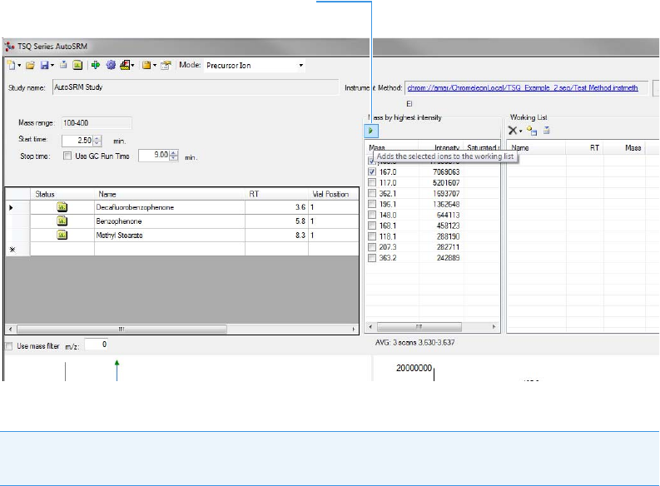Click the Intensity column header
The height and width of the screenshot is (486, 660).
click(446, 147)
